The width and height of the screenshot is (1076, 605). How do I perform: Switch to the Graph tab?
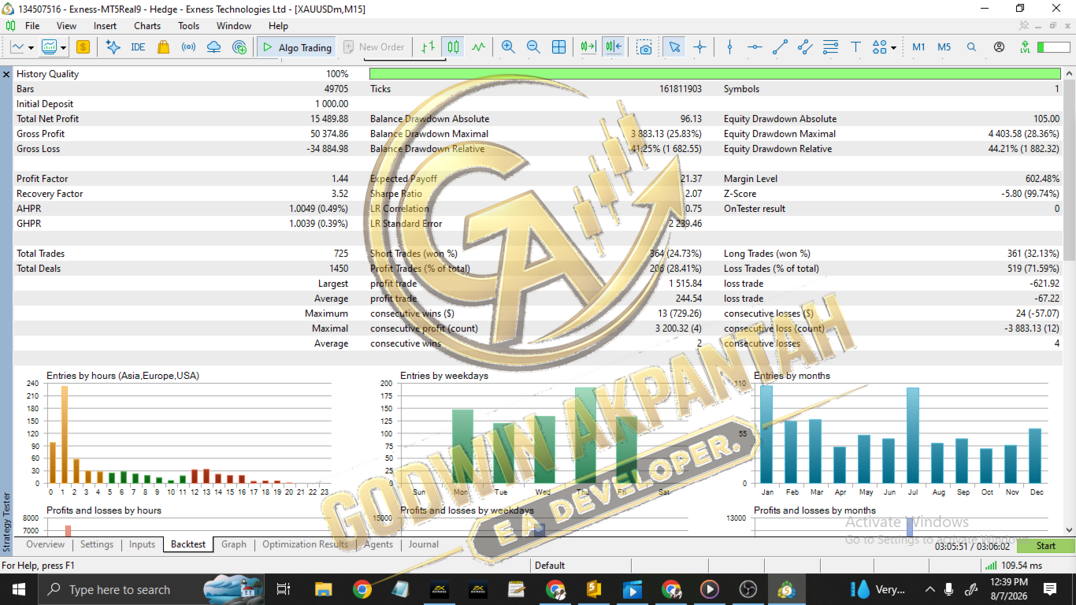[233, 544]
